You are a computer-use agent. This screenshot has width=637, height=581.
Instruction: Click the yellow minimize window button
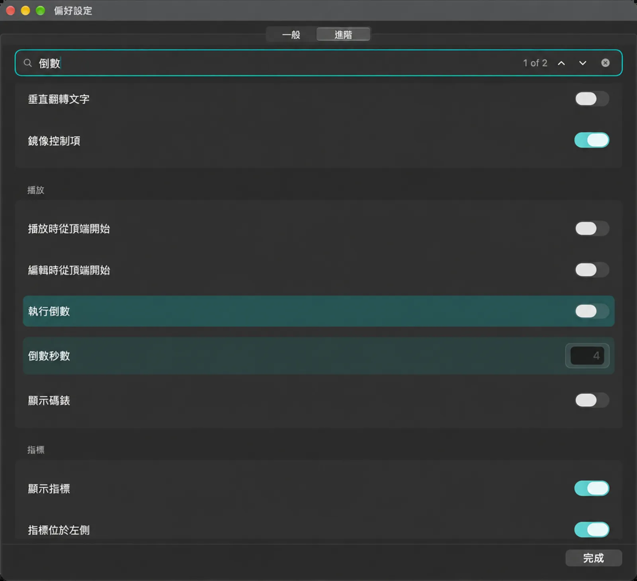pos(25,10)
